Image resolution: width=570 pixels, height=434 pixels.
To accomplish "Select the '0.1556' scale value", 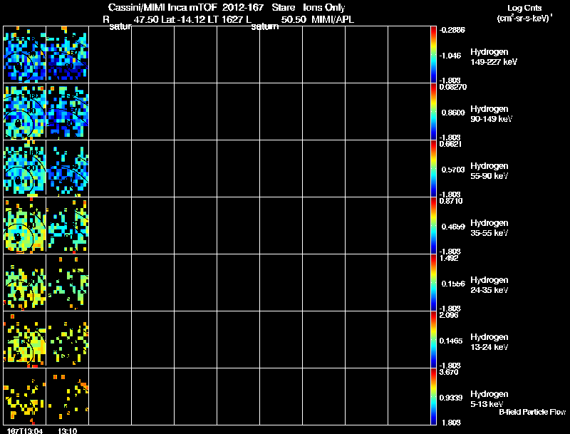I will point(453,284).
